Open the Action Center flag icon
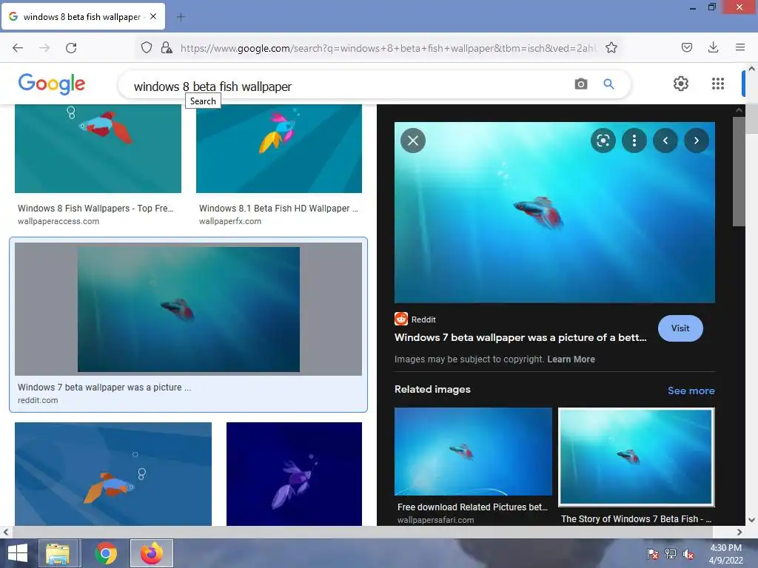 pos(652,554)
